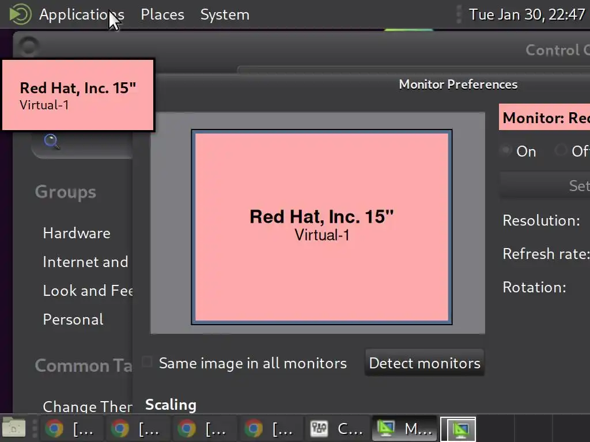Screen dimensions: 590x442
Task: Open the Look and Feel group
Action: 88,291
